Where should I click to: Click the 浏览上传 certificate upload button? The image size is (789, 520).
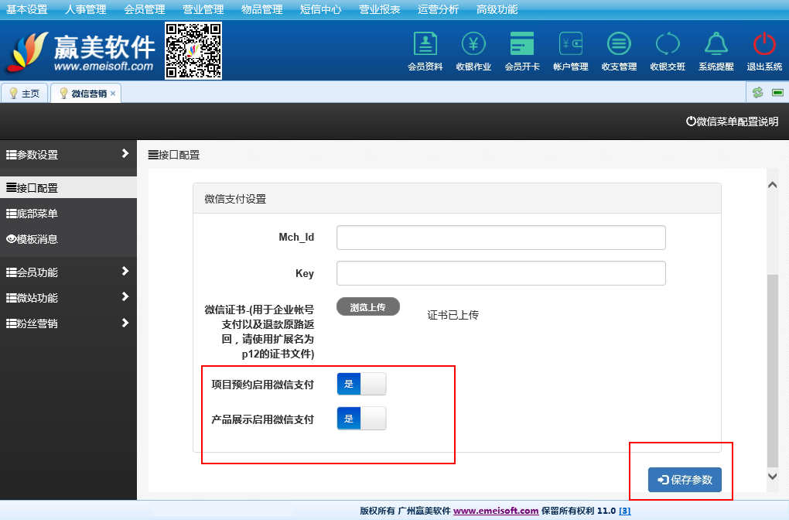coord(368,306)
